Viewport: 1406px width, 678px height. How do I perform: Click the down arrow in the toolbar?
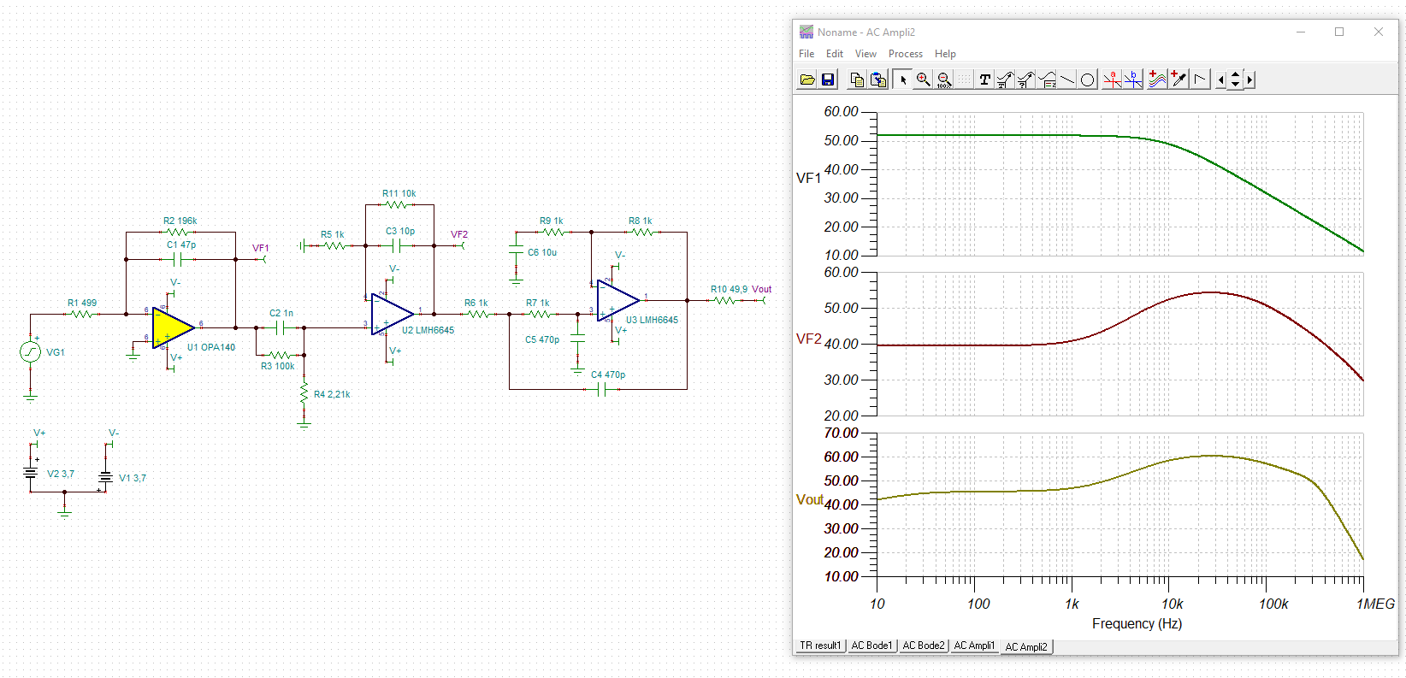(x=1235, y=84)
